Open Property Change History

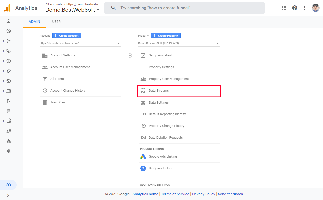179,126
